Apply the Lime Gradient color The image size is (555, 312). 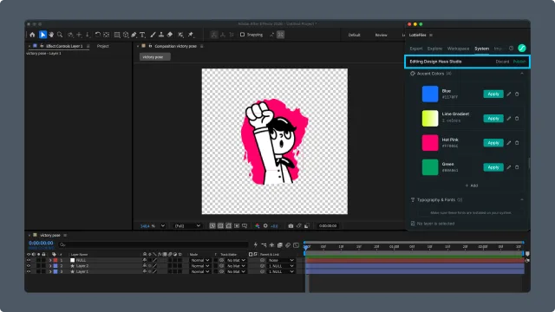click(493, 119)
